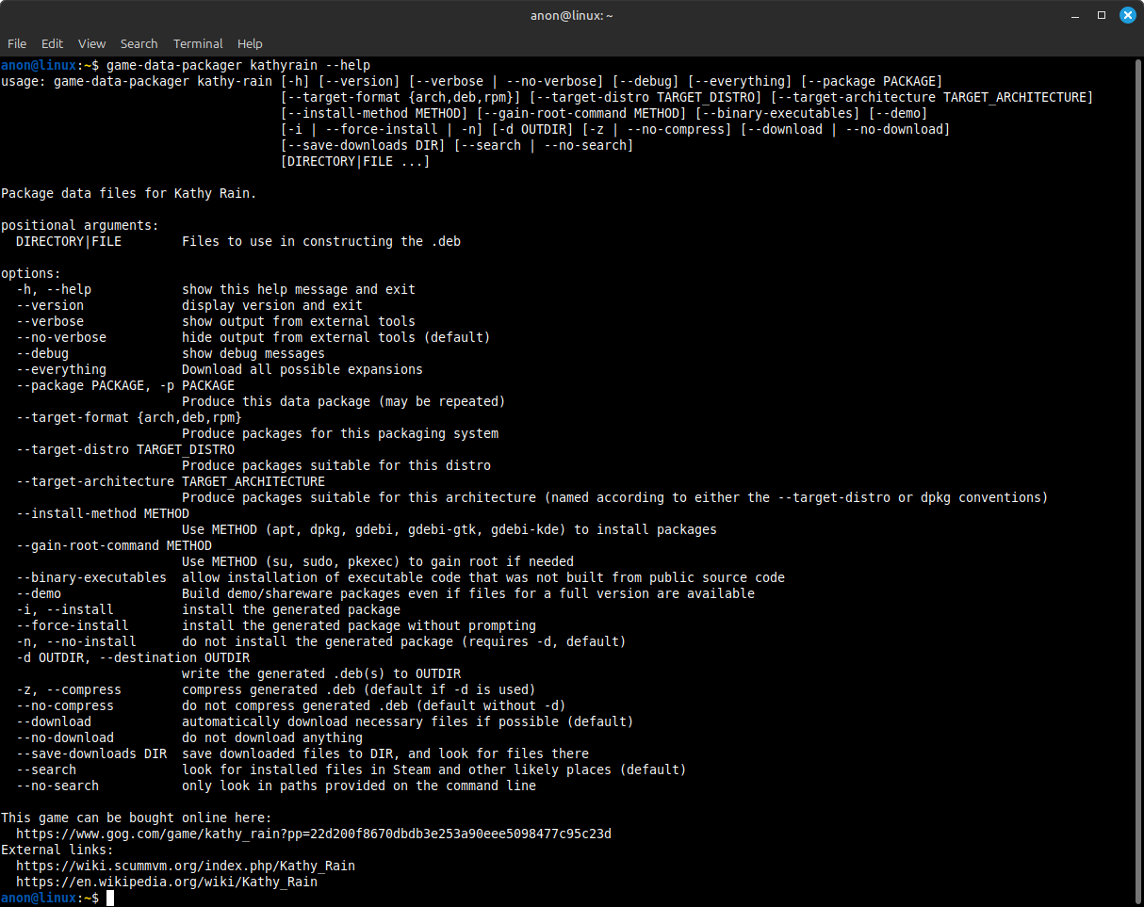1144x907 pixels.
Task: Click the '--gain-root-command METHOD' options row
Action: (114, 545)
